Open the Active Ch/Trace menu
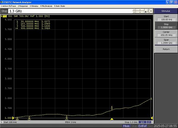 (x=8, y=6)
